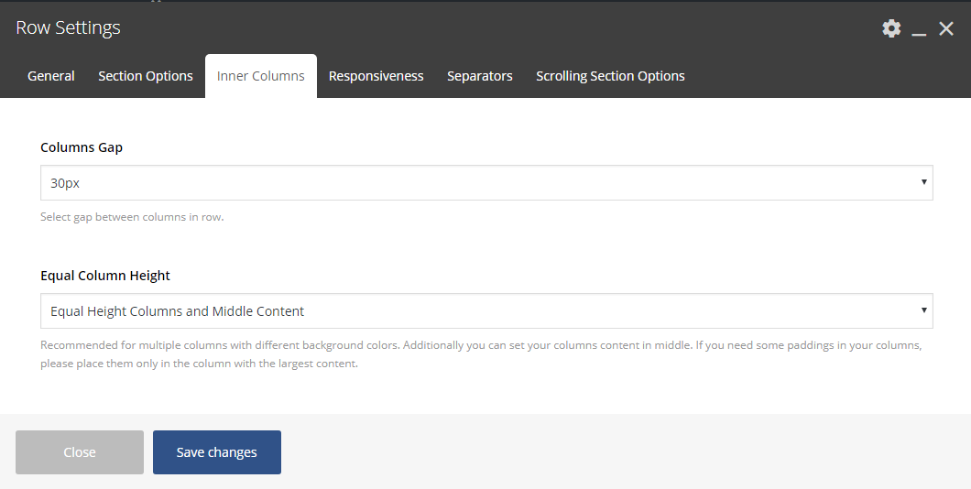Click the Equal Column Height arrow

[x=923, y=310]
